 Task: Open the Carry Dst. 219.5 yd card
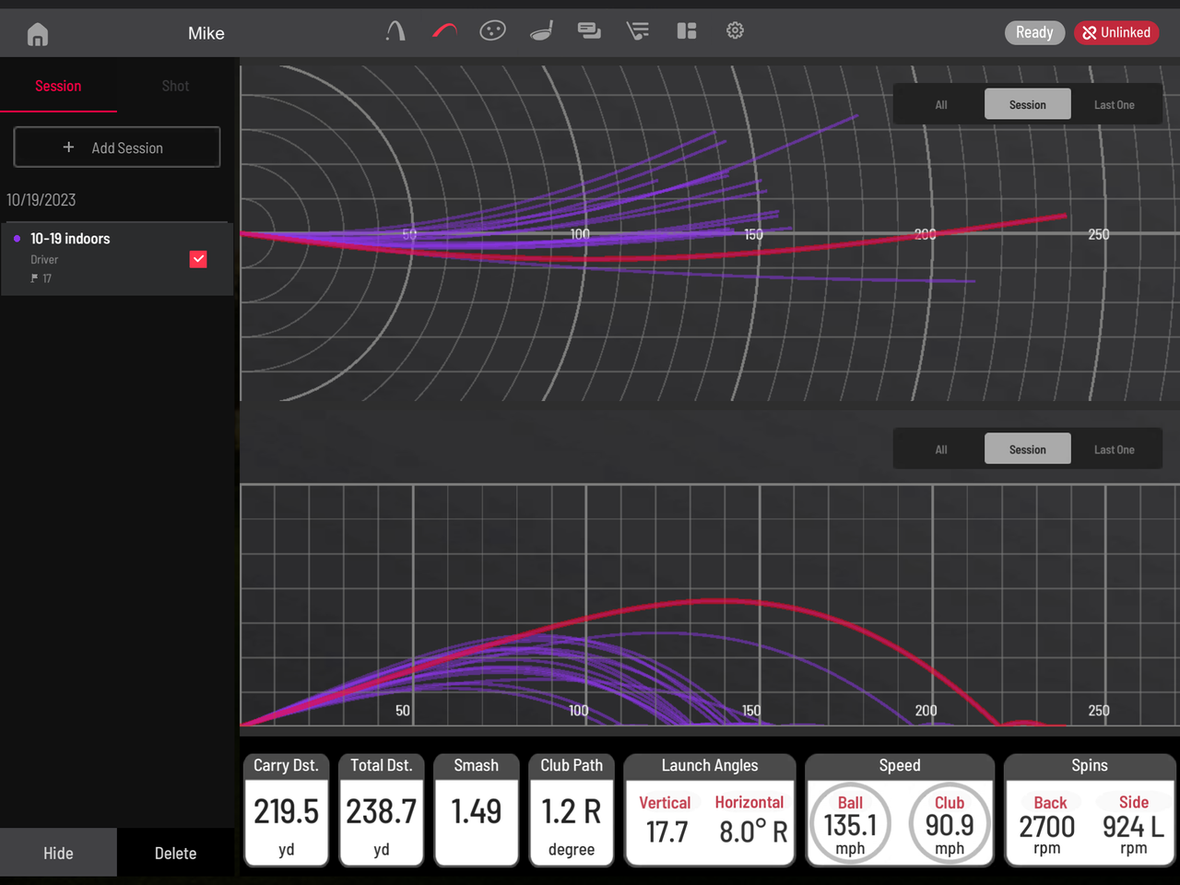[x=286, y=810]
